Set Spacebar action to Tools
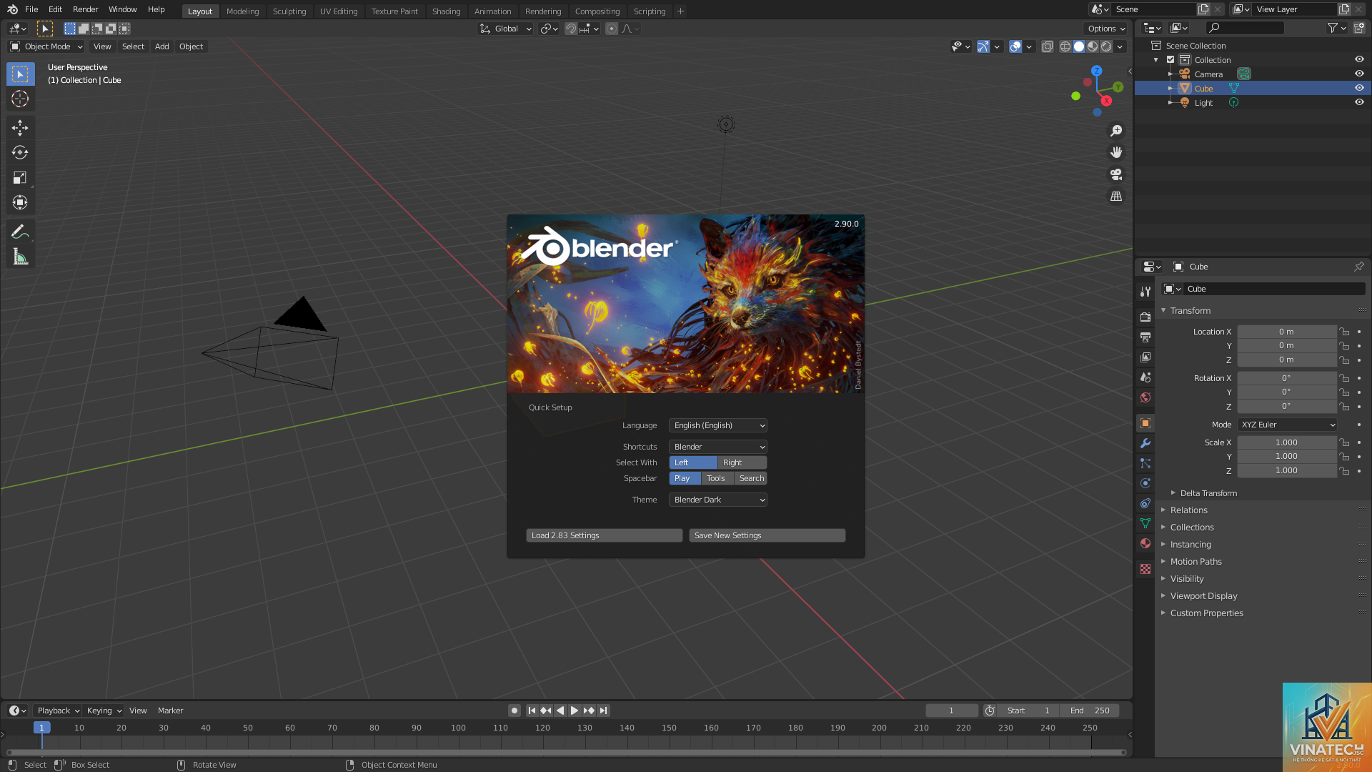Image resolution: width=1372 pixels, height=772 pixels. point(716,478)
